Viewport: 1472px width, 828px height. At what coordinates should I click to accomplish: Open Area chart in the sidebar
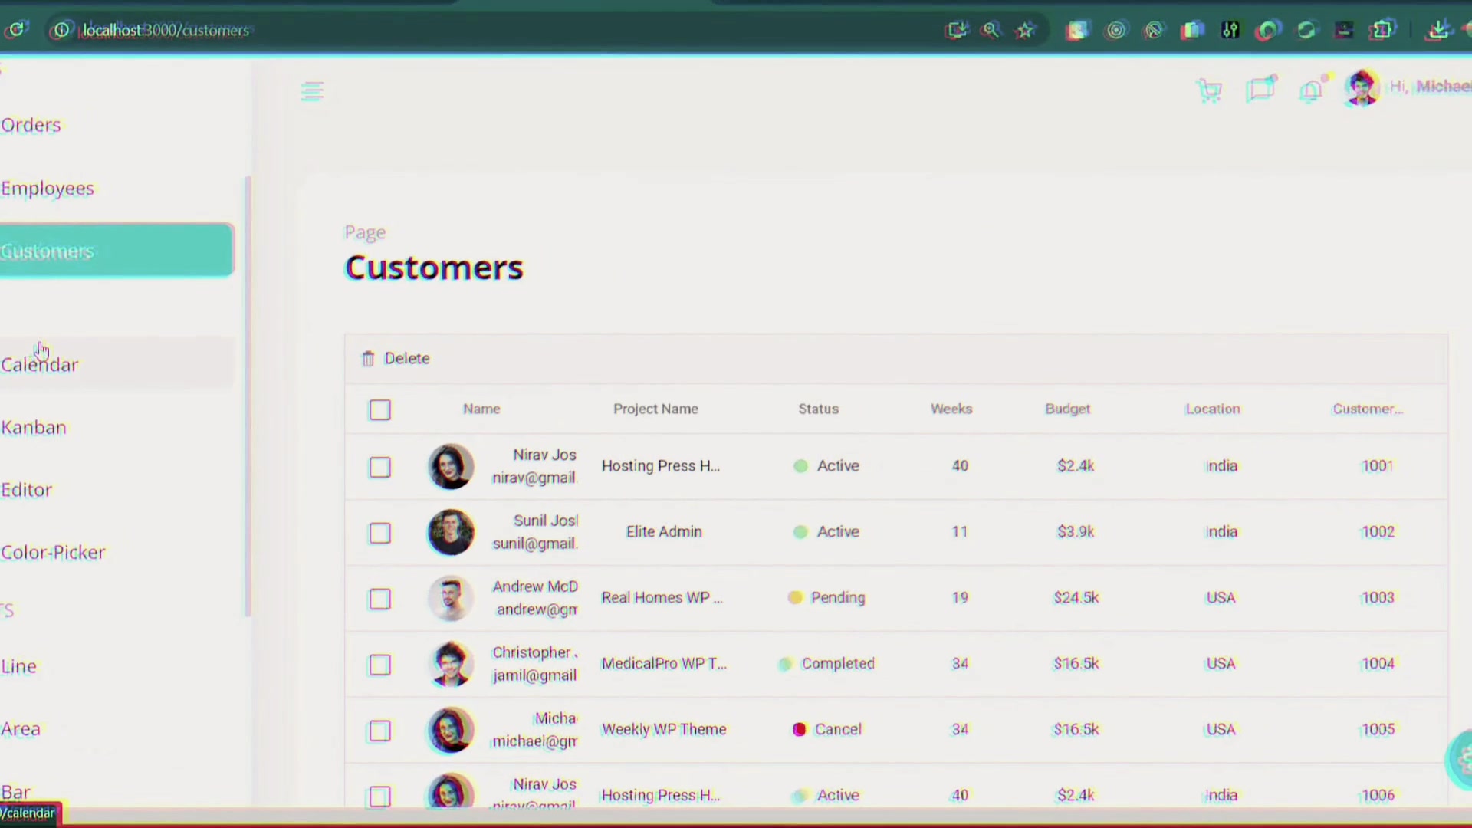(x=20, y=729)
